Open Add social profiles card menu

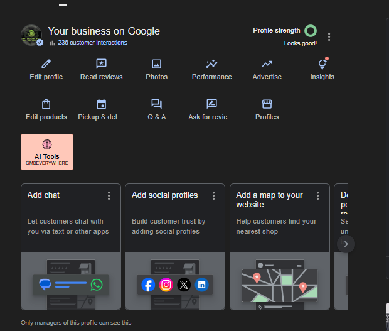tap(213, 196)
